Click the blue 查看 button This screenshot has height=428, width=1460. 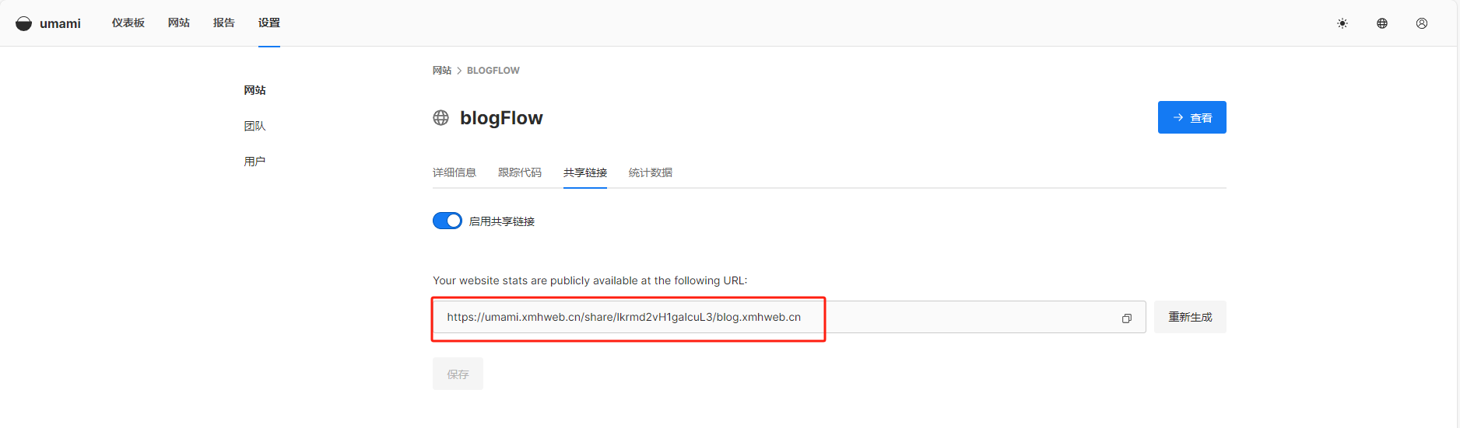click(1192, 117)
